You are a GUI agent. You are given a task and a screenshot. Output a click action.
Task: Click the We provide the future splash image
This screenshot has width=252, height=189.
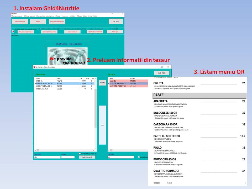coord(67,56)
